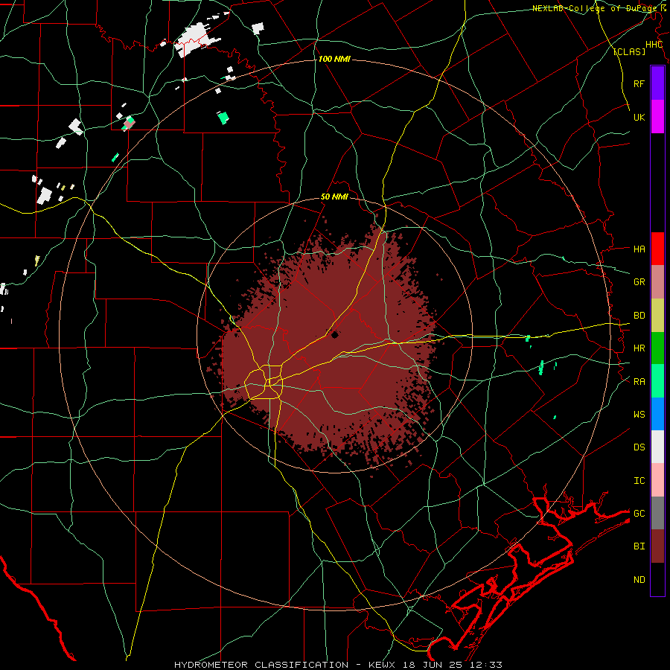Screen dimensions: 670x670
Task: Click the purple RF legend color swatch
Action: pos(657,83)
